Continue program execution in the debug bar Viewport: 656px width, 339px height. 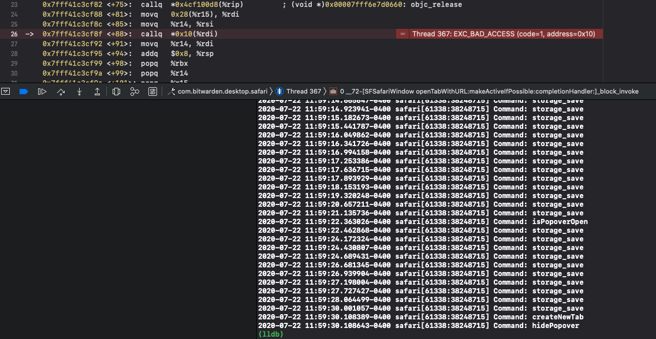point(42,91)
